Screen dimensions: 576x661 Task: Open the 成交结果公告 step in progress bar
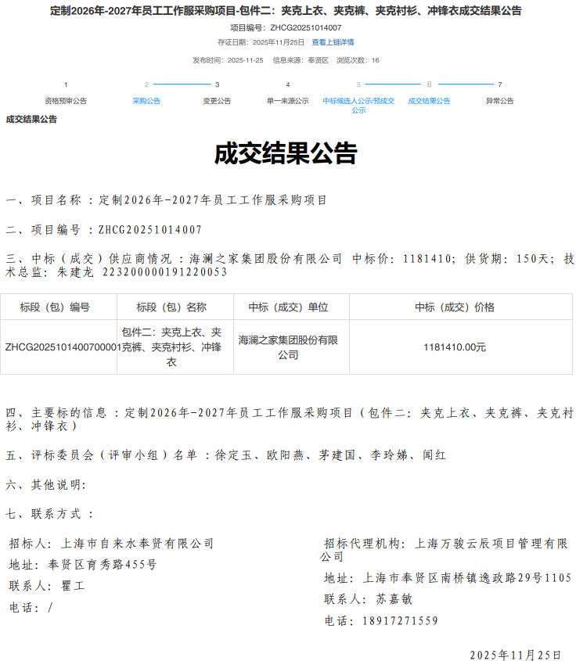tap(429, 101)
